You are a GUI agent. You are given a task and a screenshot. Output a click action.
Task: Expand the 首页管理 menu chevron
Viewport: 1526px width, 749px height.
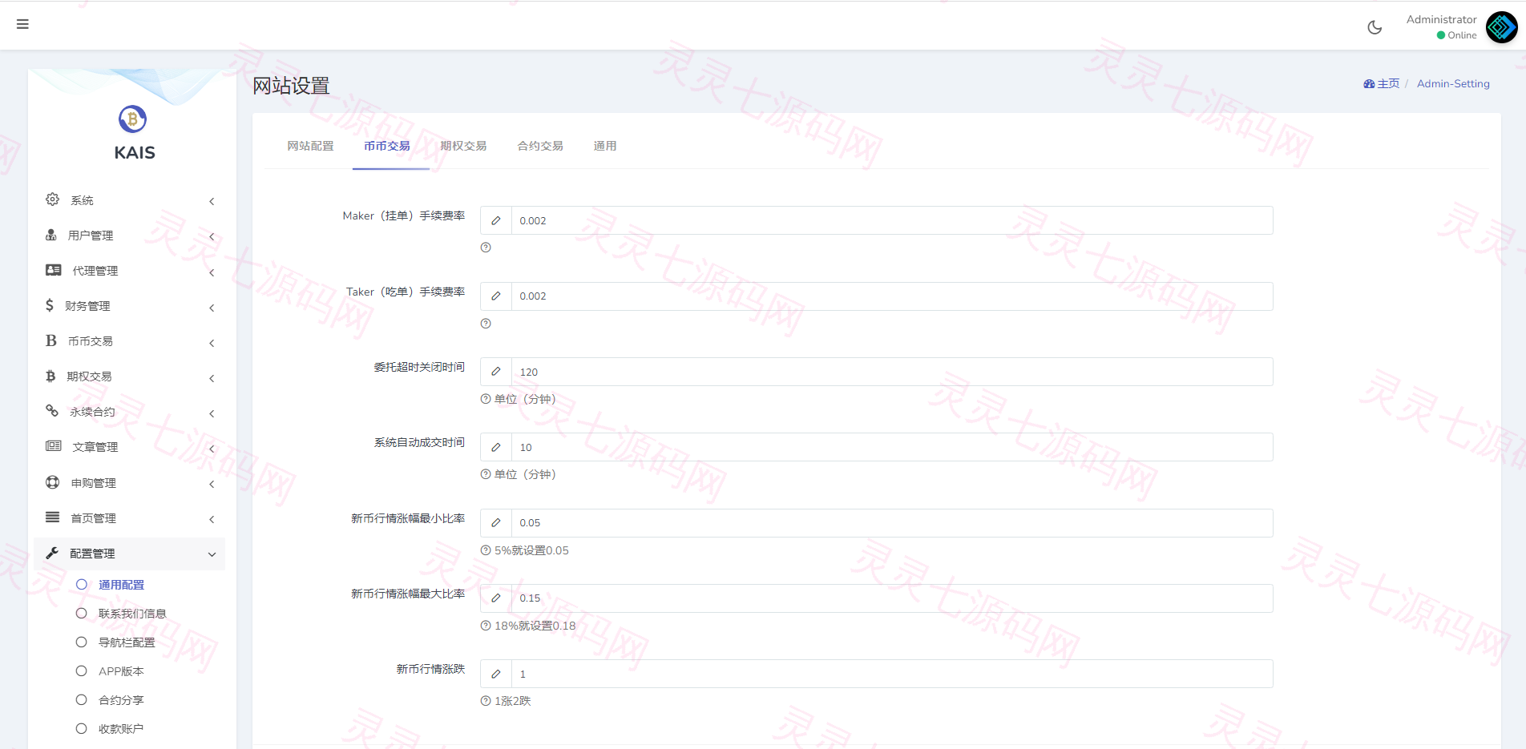pyautogui.click(x=212, y=519)
